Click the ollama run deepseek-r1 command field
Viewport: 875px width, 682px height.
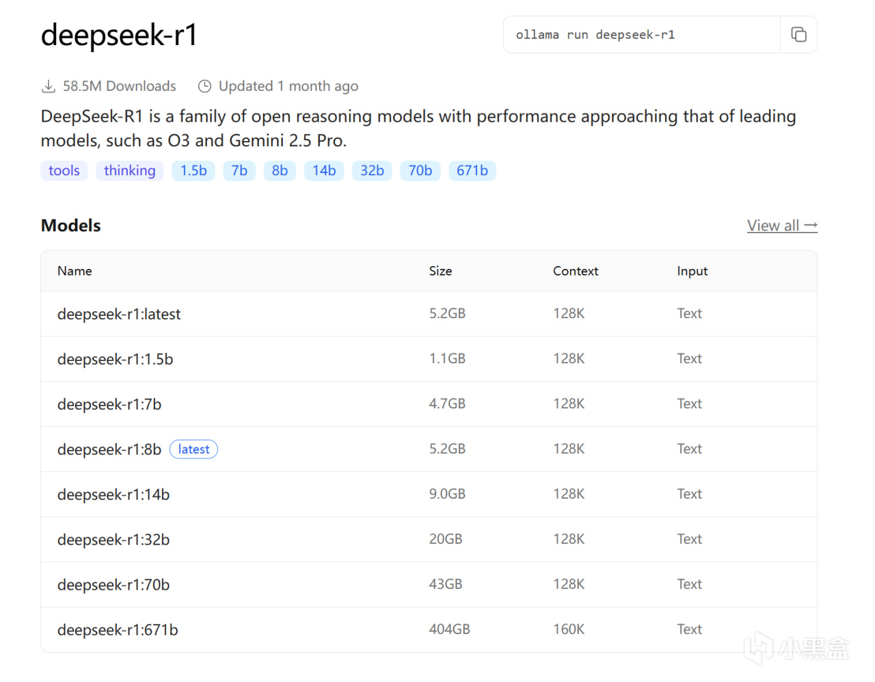tap(642, 34)
